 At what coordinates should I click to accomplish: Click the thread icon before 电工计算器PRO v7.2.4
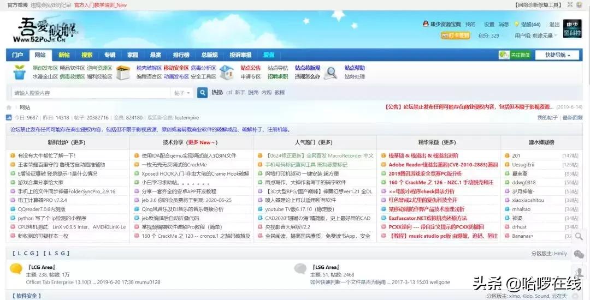13,200
